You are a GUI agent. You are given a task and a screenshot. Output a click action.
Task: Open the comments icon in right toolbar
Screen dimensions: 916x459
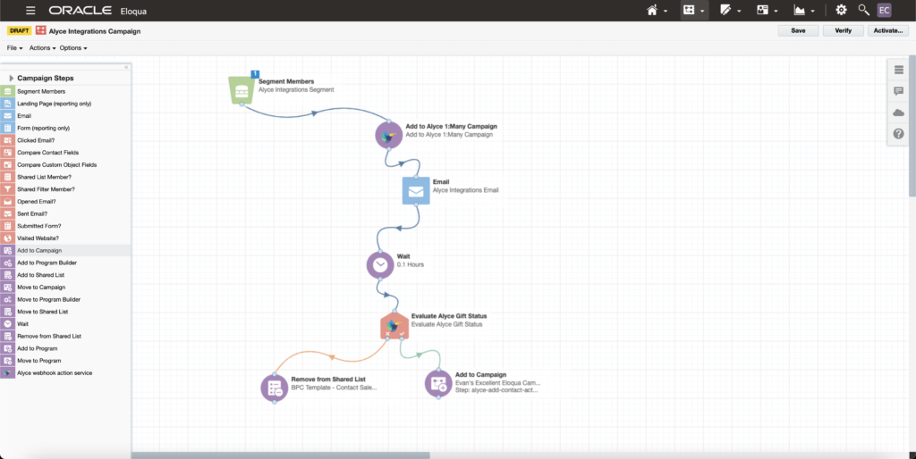(898, 91)
